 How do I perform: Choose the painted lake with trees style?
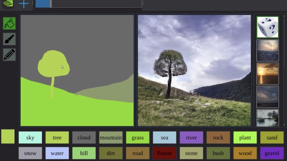[x=268, y=118]
